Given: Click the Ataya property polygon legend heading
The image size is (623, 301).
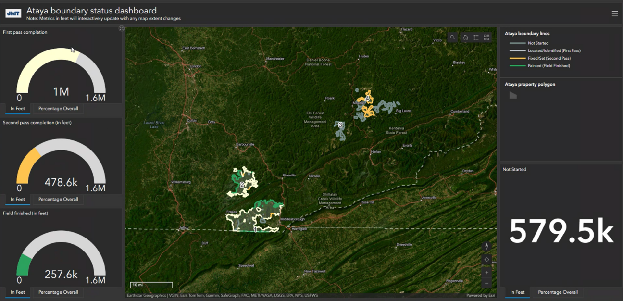Looking at the screenshot, I should (x=530, y=84).
